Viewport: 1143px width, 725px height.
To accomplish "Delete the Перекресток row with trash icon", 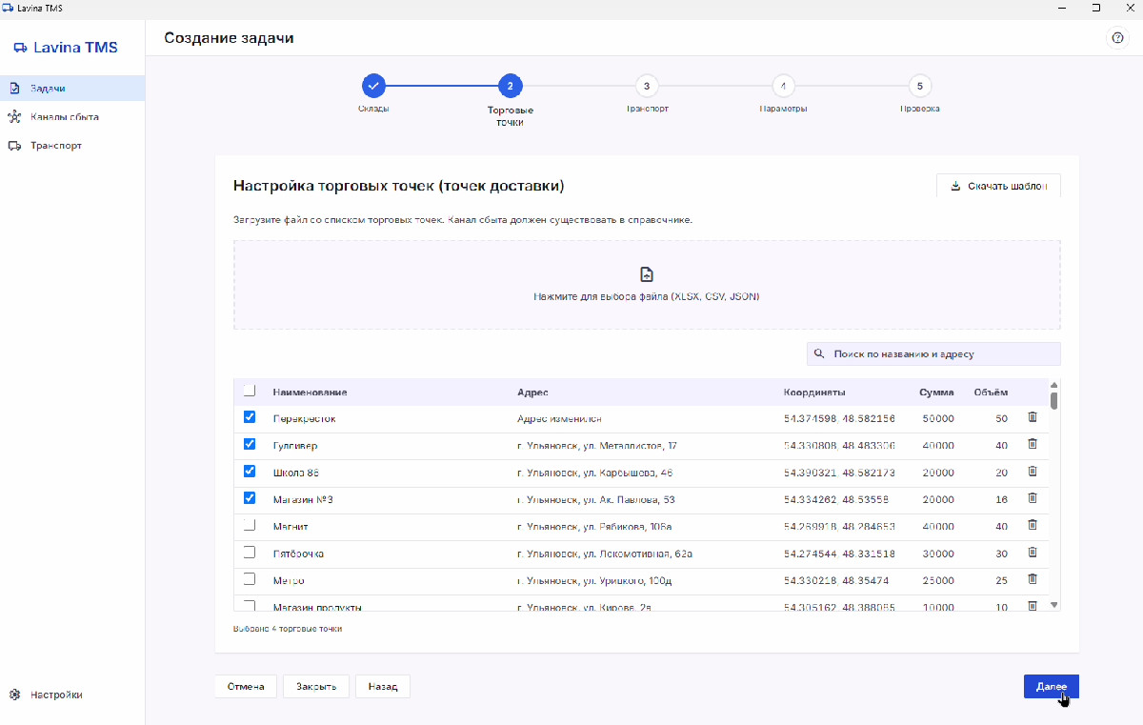I will click(1032, 417).
